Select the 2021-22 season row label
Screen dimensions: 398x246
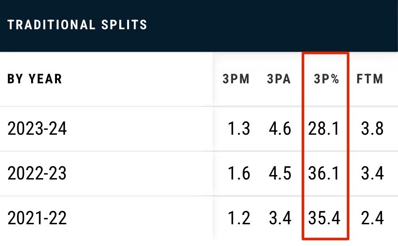pos(37,218)
